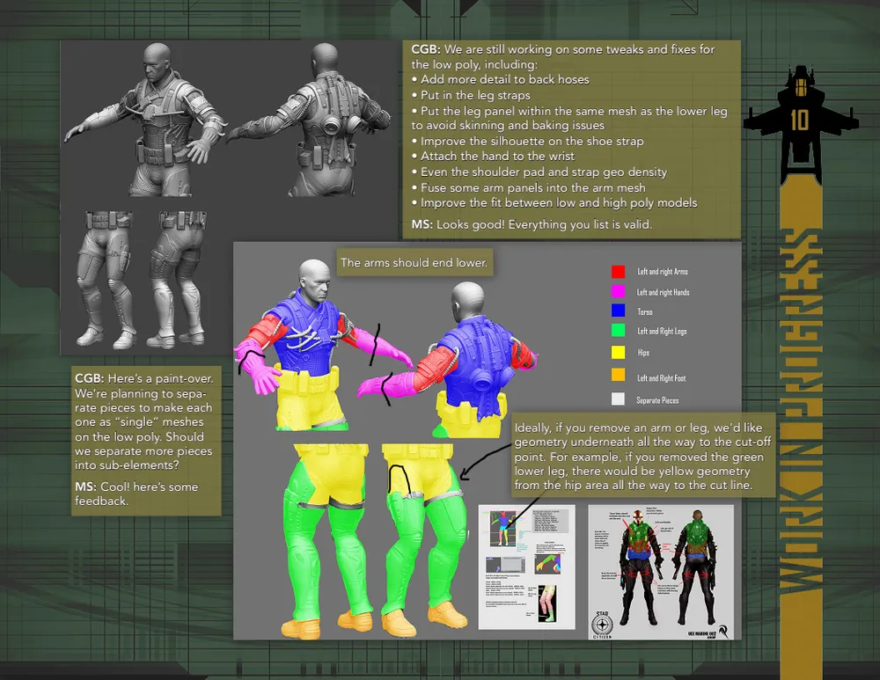880x680 pixels.
Task: Open the grey back-view sculpt render
Action: [311, 119]
